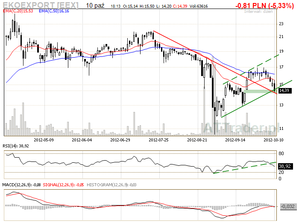Click the 'Interwał: dzień' interval label
The width and height of the screenshot is (299, 223).
[x=258, y=12]
